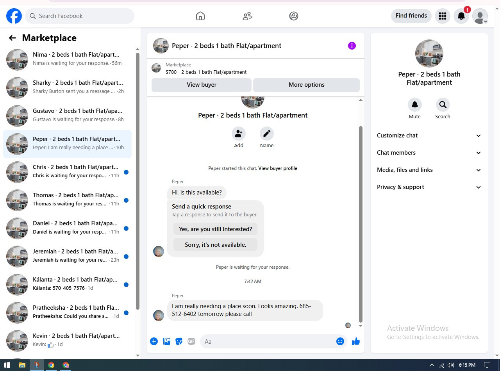Click the Facebook logo icon
The height and width of the screenshot is (371, 500).
click(14, 16)
